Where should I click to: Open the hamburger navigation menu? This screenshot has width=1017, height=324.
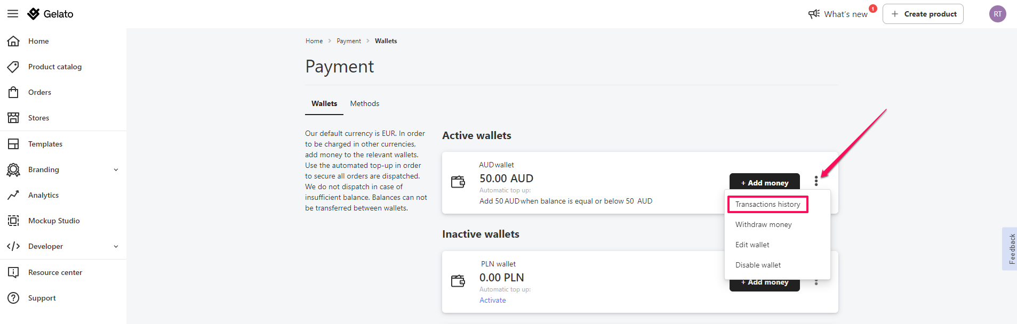pos(13,14)
